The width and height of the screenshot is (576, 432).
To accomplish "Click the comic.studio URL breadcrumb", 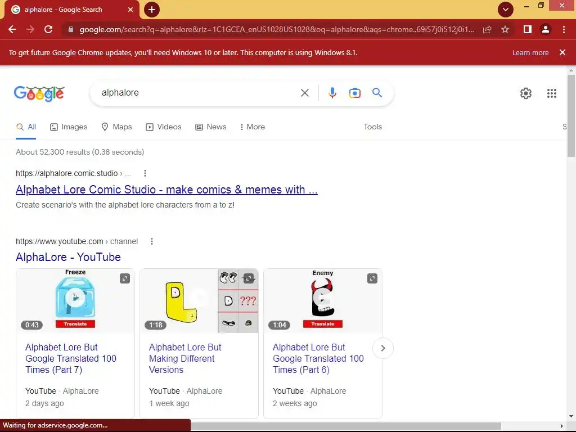I will 73,173.
